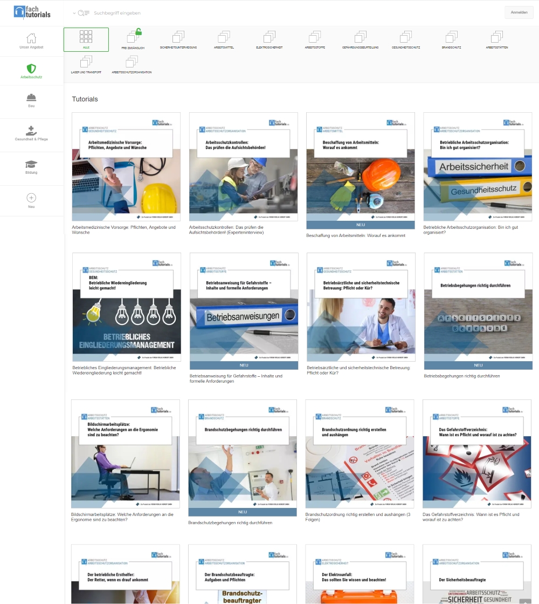Screen dimensions: 539x604
Task: Click caption Das Gefahrstoffverzeichnis: Wann ist es Pflicht
Action: pyautogui.click(x=471, y=517)
